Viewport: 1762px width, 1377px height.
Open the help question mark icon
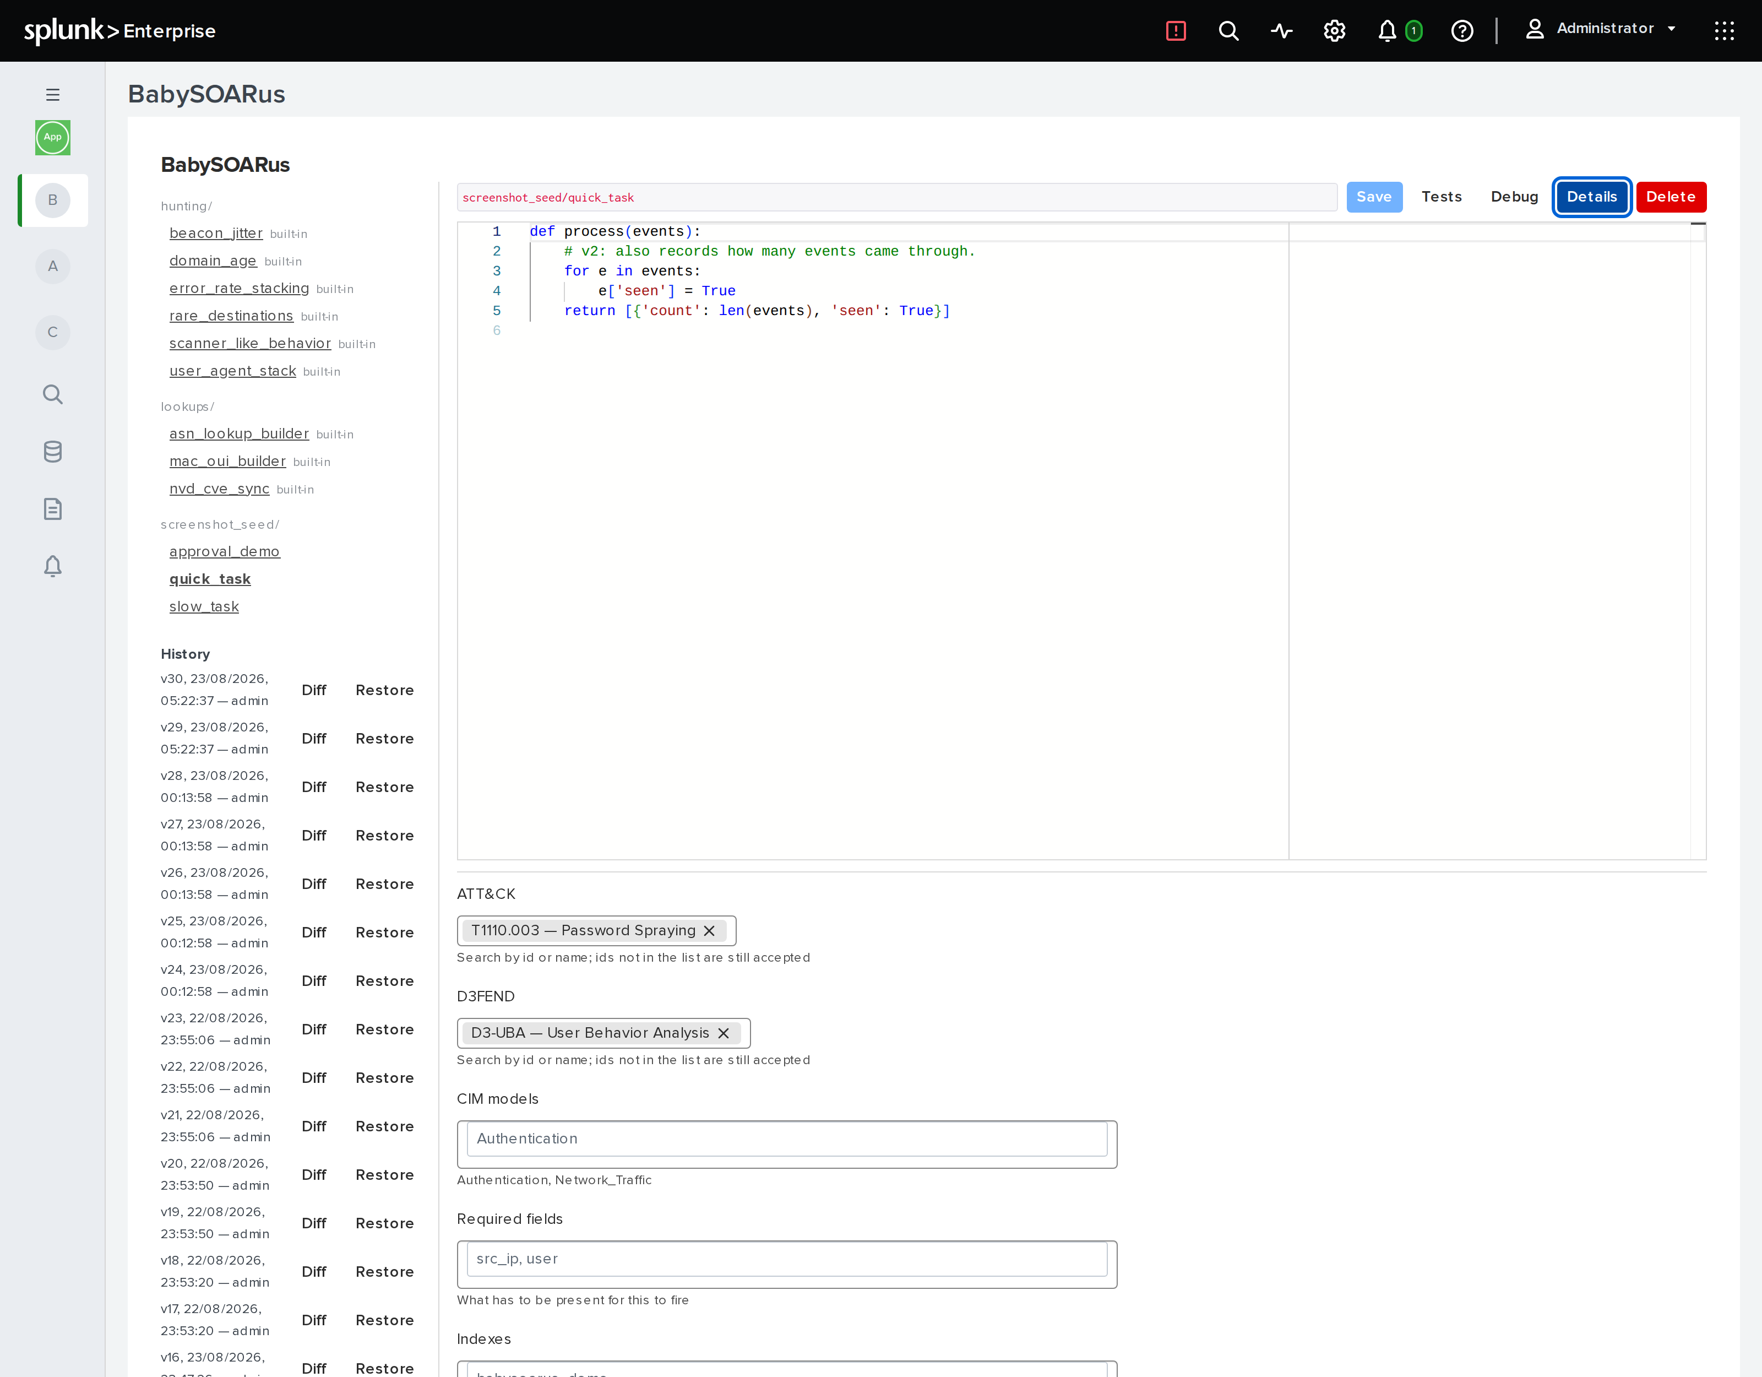[x=1462, y=31]
